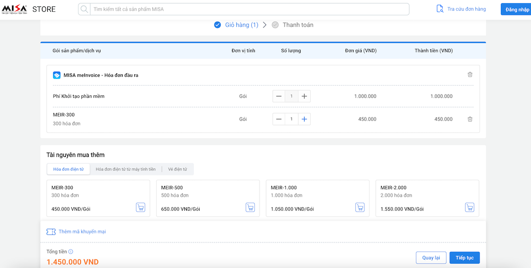Click the "1.450.000 VND" total amount

72,262
